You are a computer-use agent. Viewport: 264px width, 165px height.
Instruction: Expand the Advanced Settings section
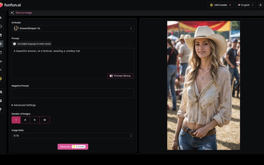click(x=24, y=105)
